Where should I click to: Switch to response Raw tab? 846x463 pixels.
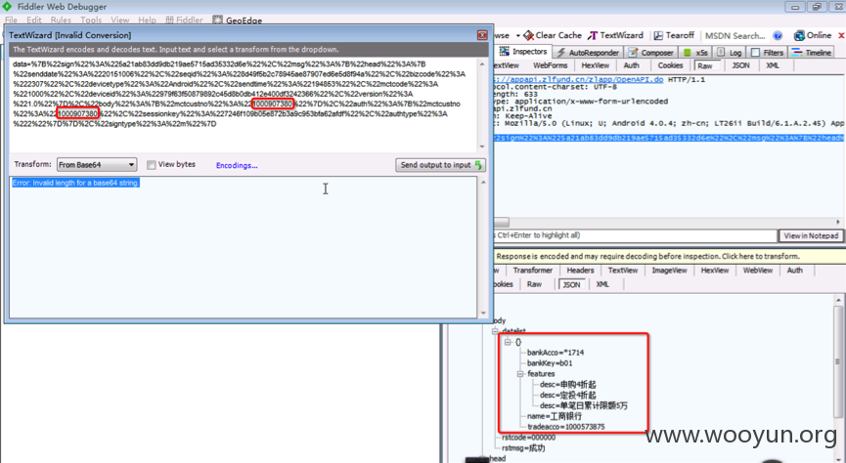pos(534,284)
